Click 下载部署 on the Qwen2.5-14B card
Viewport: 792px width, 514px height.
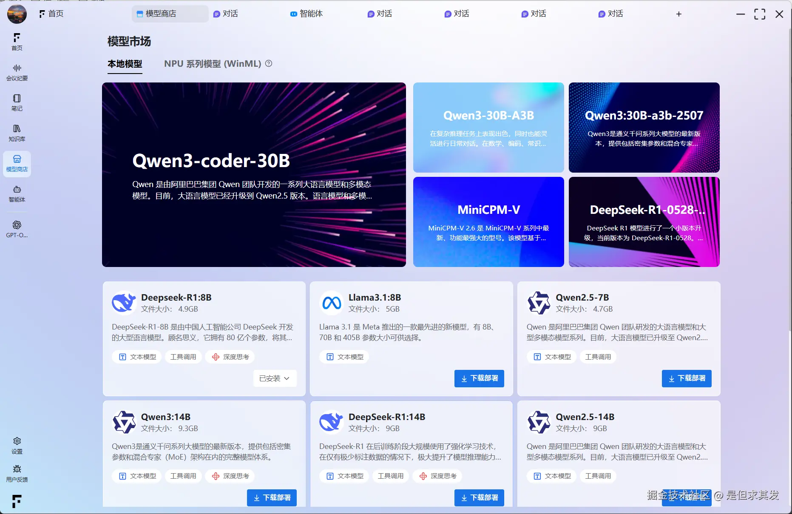pyautogui.click(x=686, y=498)
